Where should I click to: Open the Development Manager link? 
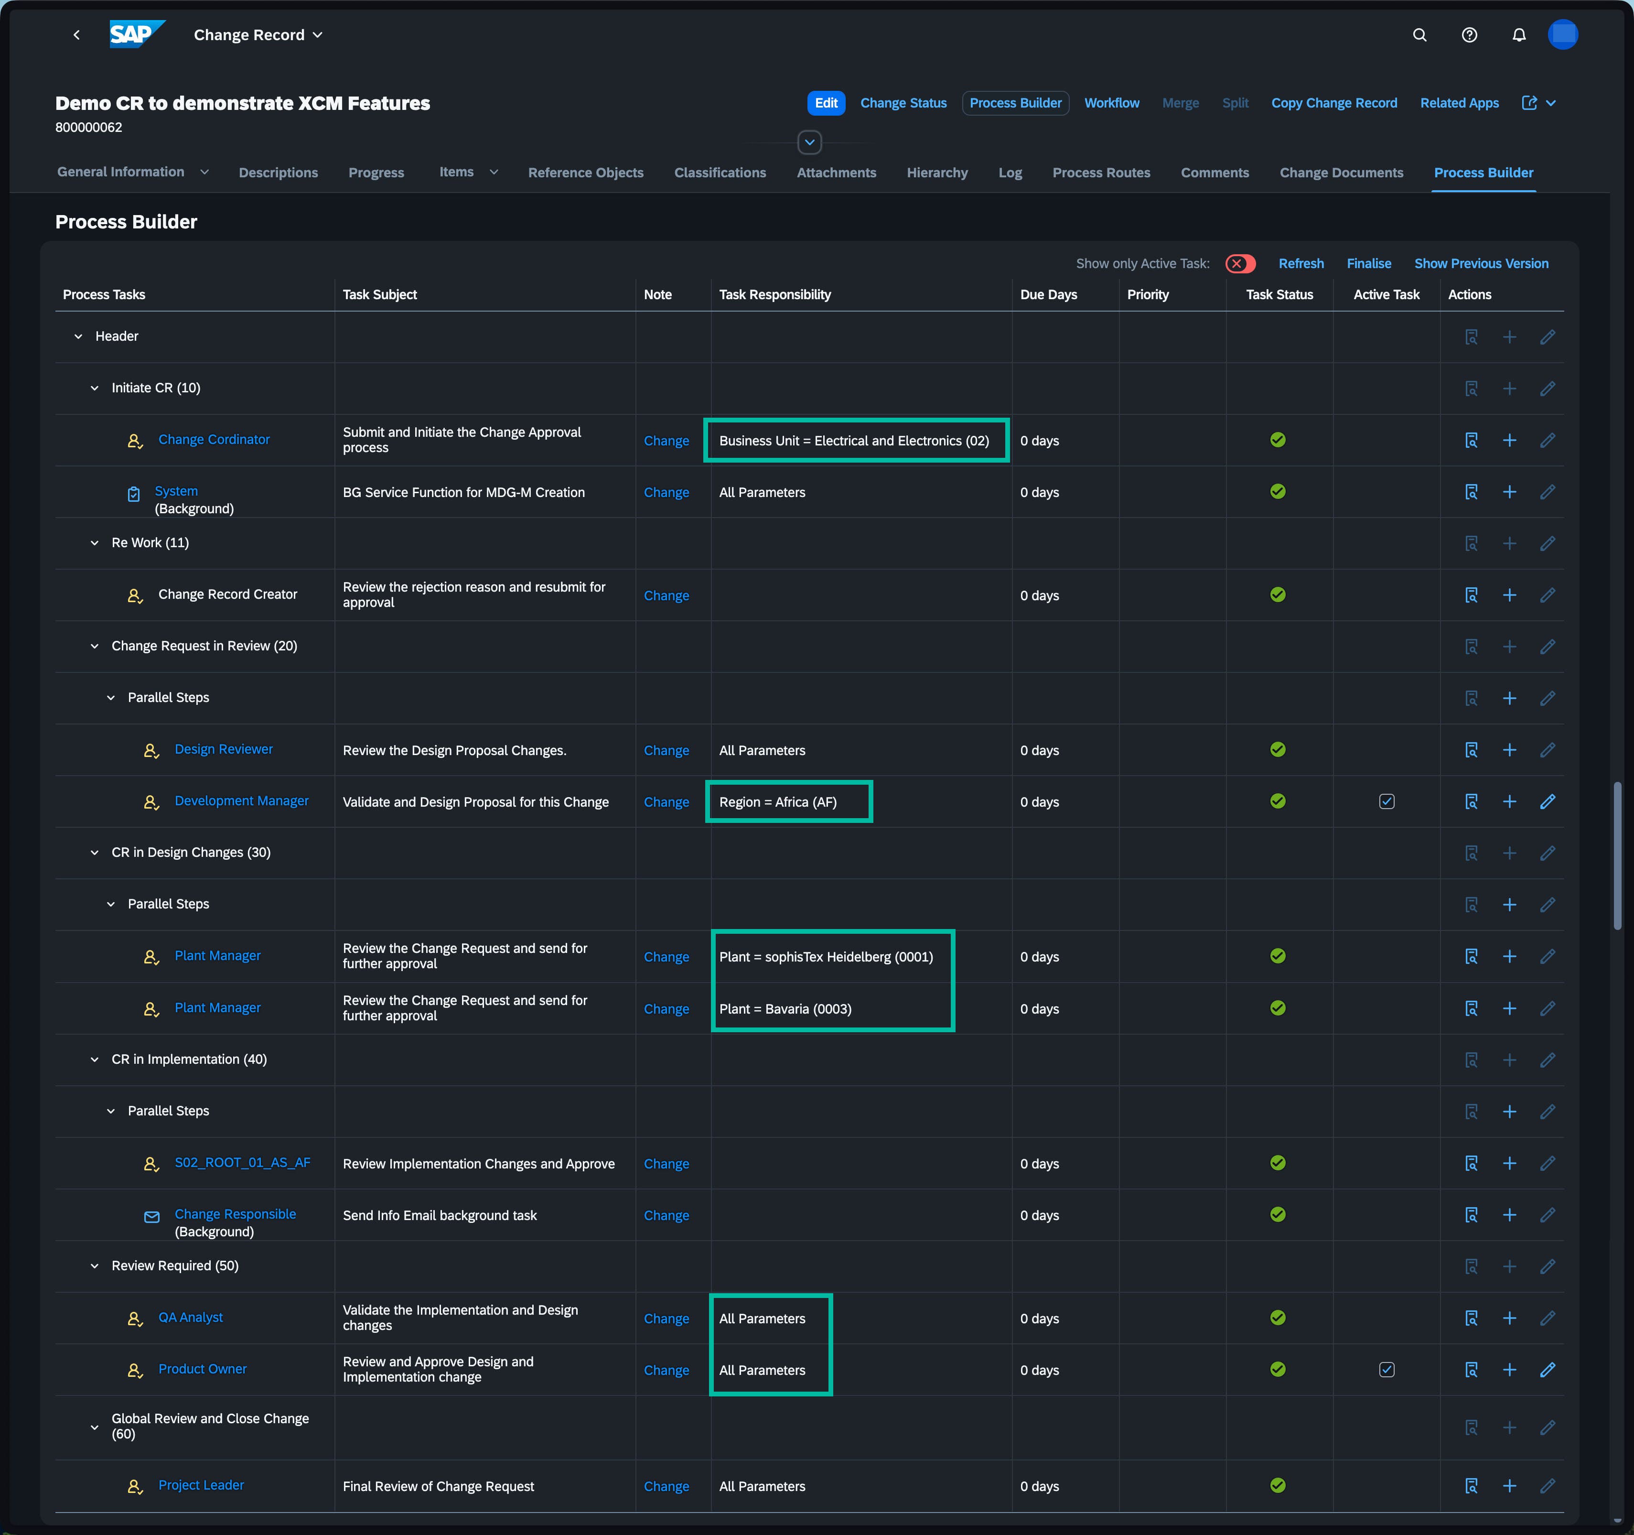click(242, 801)
